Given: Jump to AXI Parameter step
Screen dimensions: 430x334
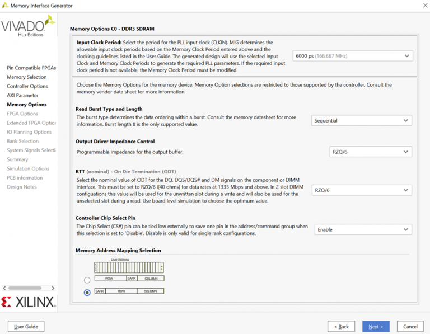Looking at the screenshot, I should 22,96.
